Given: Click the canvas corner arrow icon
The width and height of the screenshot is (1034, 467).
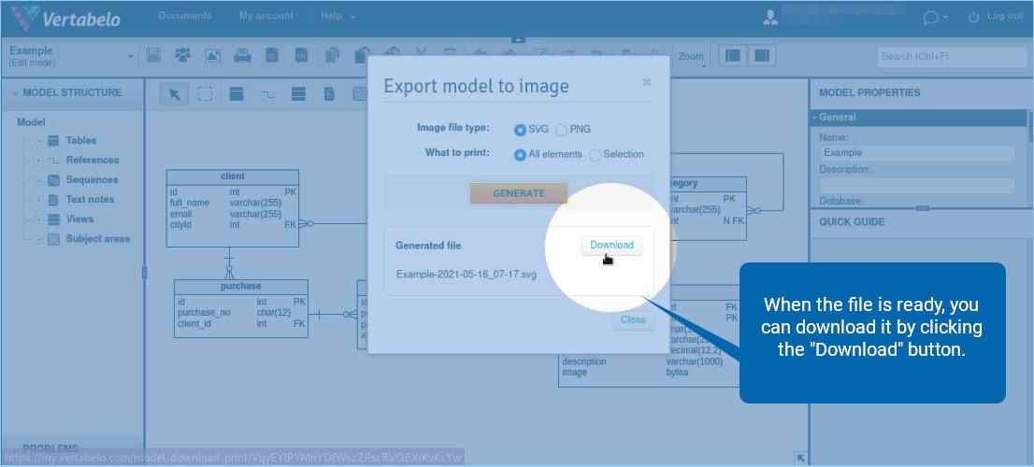Looking at the screenshot, I should point(800,458).
